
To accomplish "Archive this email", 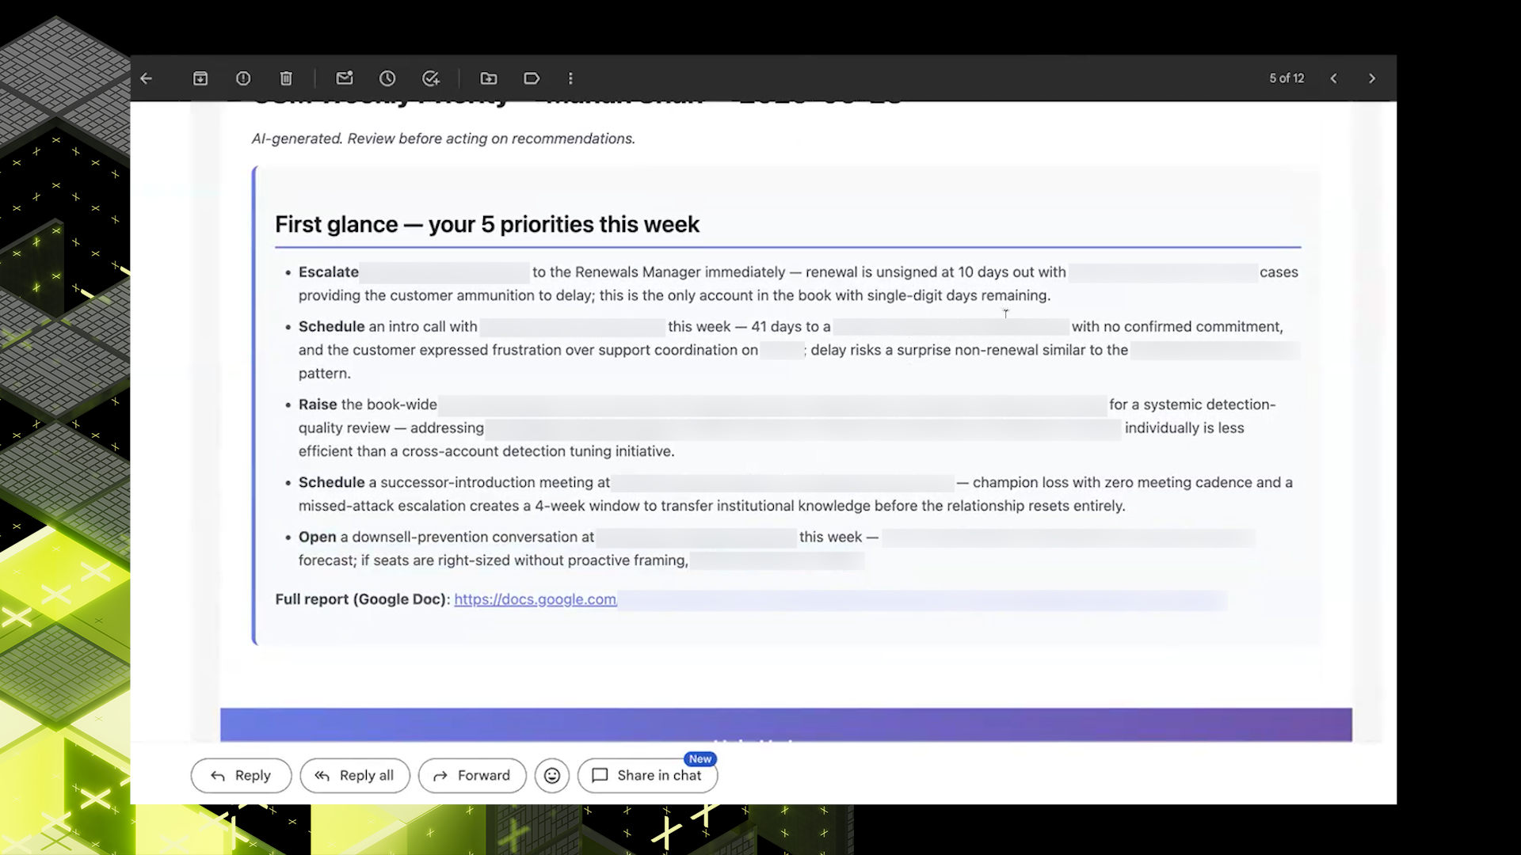I will 200,78.
